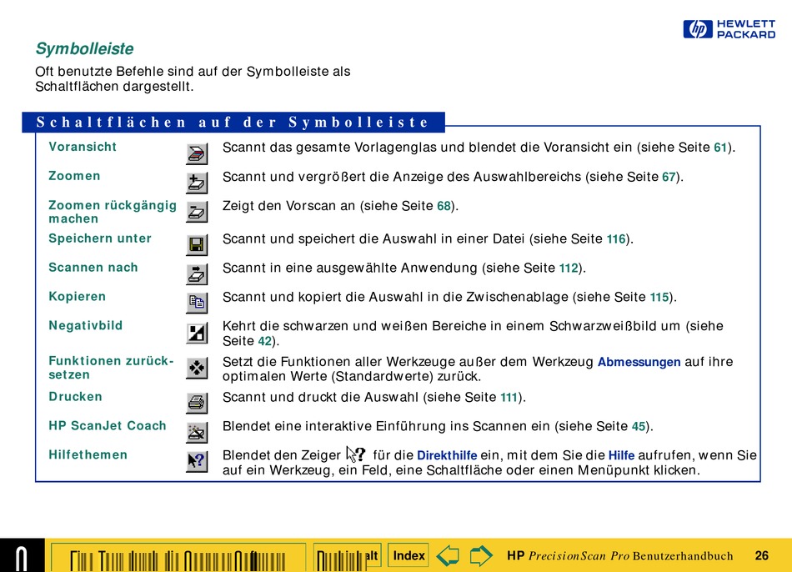Follow the Direkthilfe link
The height and width of the screenshot is (572, 792).
coord(447,455)
